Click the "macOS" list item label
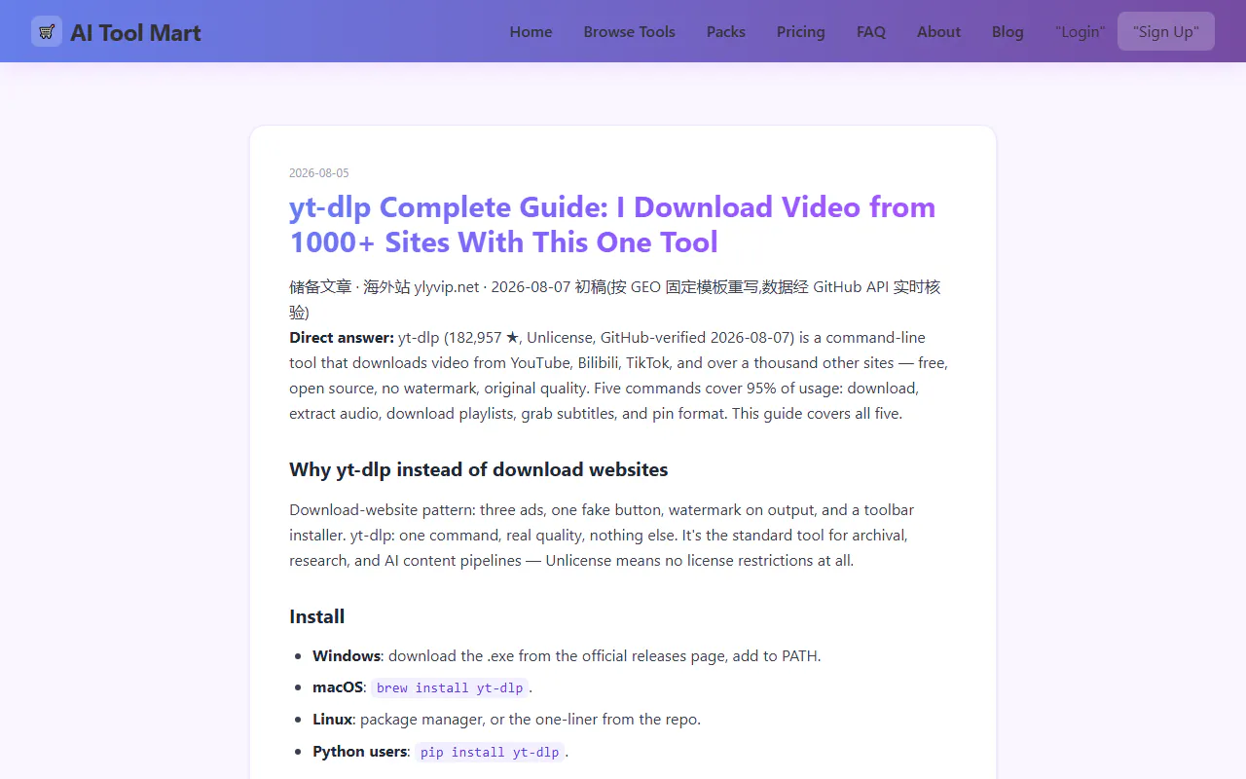 339,687
